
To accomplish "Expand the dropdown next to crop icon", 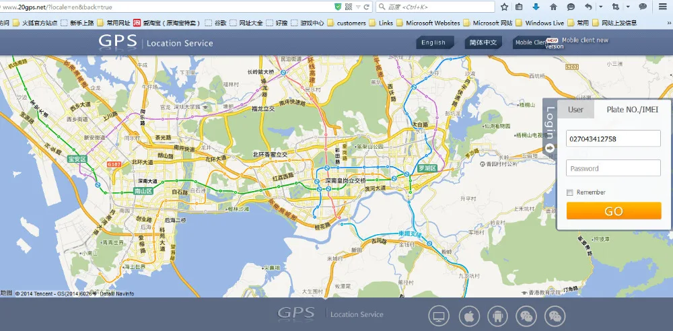I will (x=628, y=7).
